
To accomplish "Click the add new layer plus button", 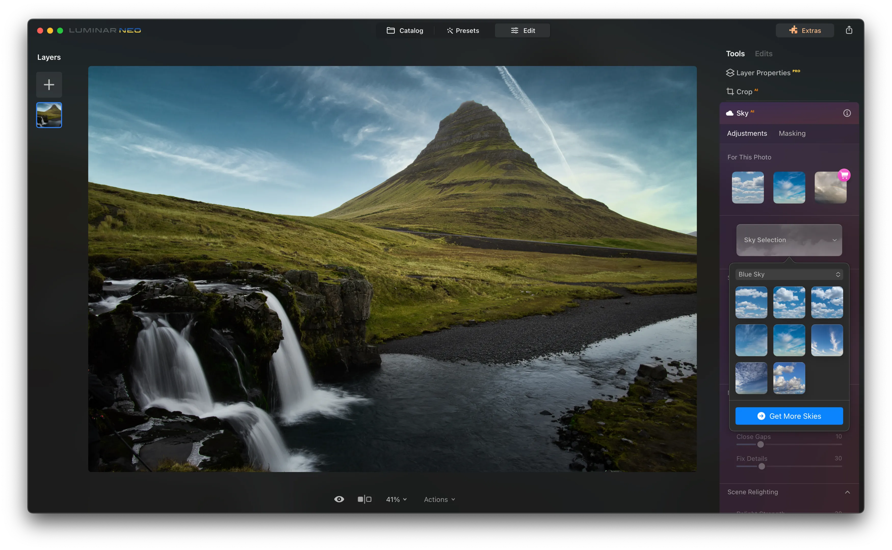I will tap(49, 85).
